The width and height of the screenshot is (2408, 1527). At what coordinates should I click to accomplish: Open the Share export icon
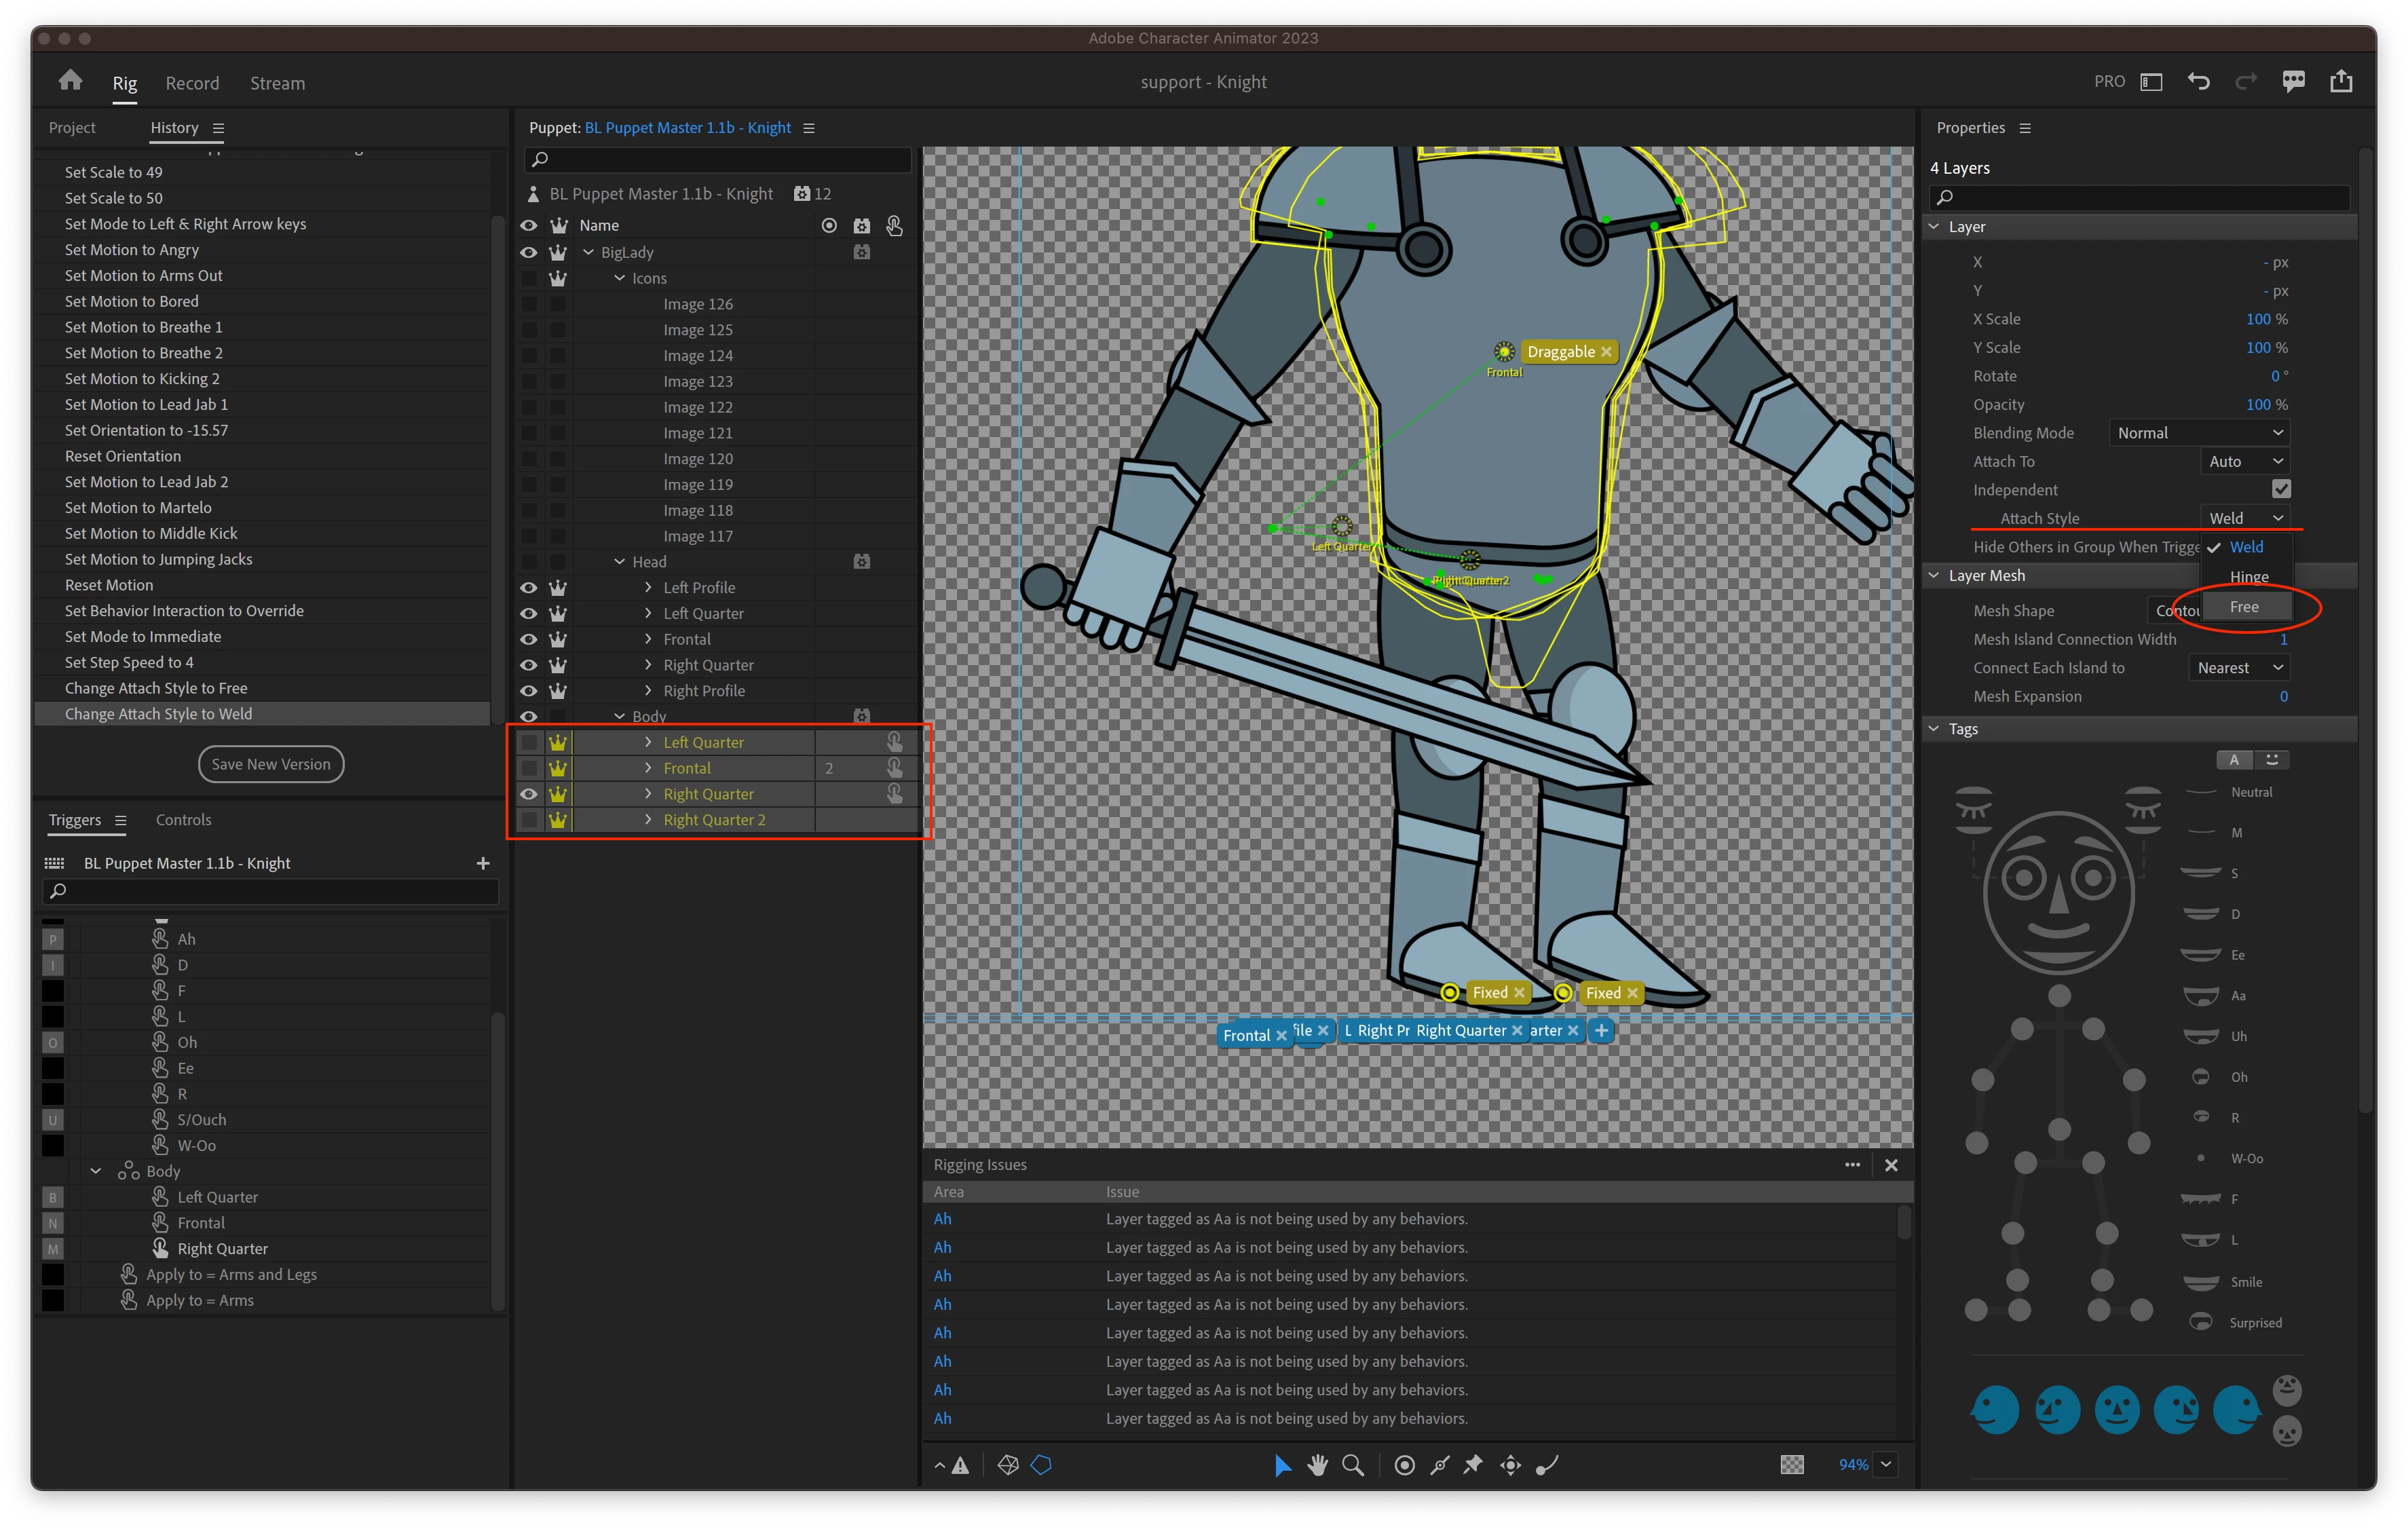tap(2341, 82)
